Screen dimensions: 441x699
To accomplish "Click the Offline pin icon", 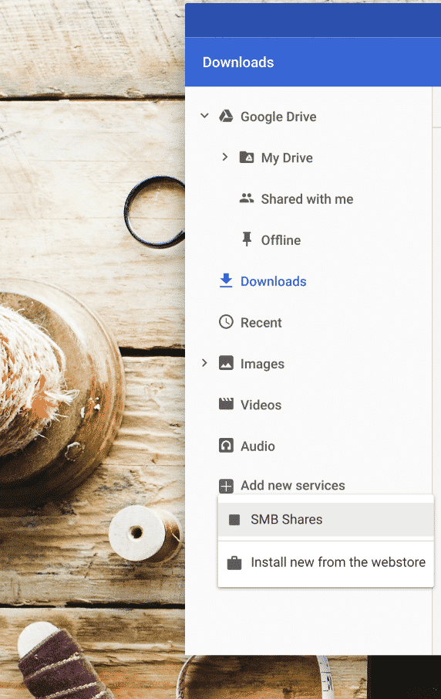I will click(247, 239).
